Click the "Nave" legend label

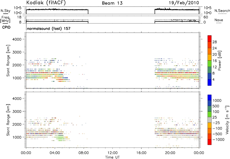pos(219,20)
